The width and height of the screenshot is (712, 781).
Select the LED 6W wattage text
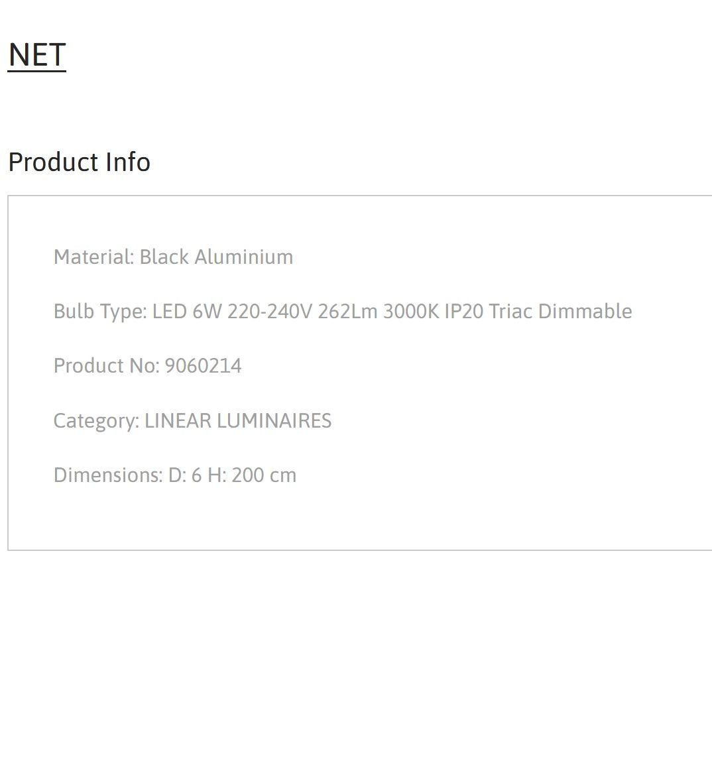tap(187, 311)
